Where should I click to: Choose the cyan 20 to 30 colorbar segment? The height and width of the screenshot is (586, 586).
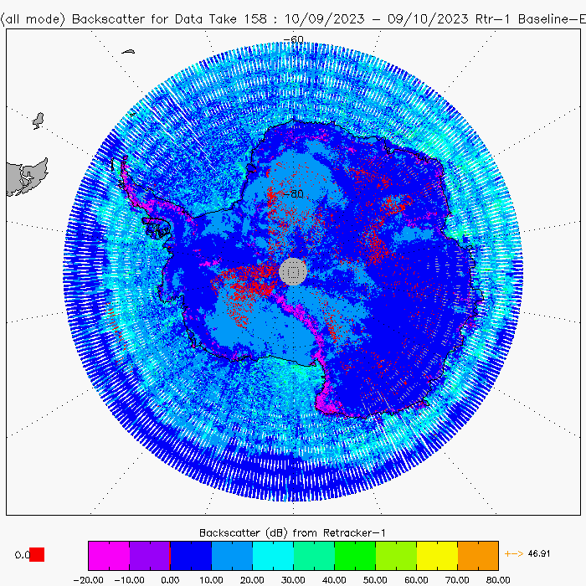[272, 555]
